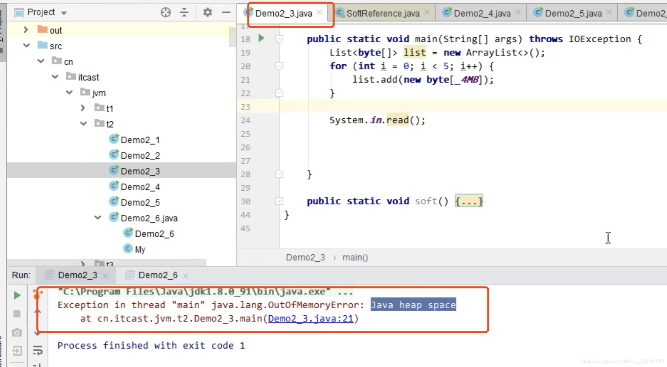Click the camera dump threads icon
667x367 pixels.
tap(17, 332)
